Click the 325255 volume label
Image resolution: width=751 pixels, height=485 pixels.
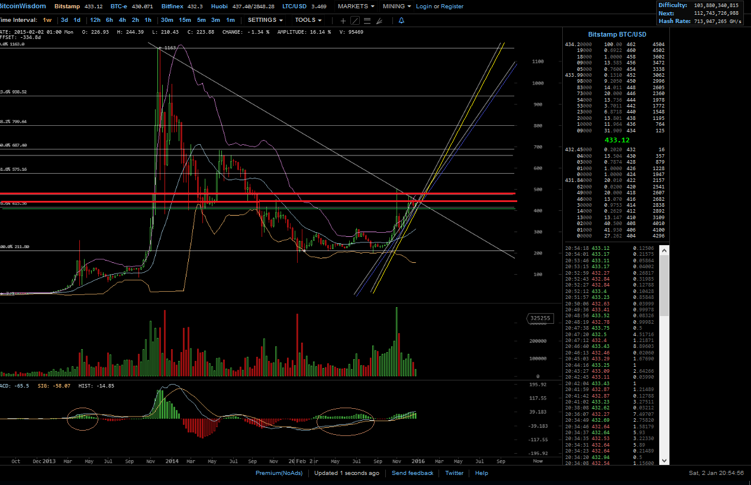click(x=540, y=318)
